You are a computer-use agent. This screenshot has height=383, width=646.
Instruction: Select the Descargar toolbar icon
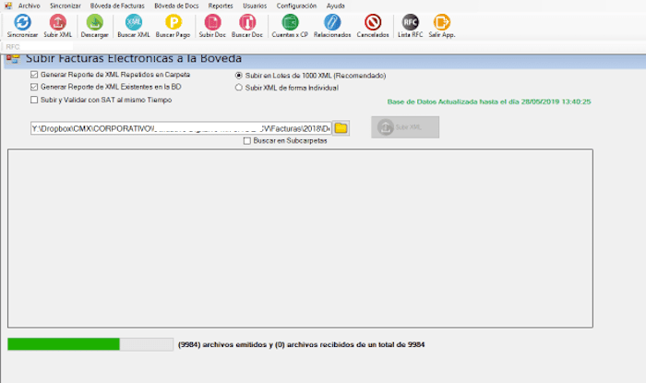(x=94, y=26)
